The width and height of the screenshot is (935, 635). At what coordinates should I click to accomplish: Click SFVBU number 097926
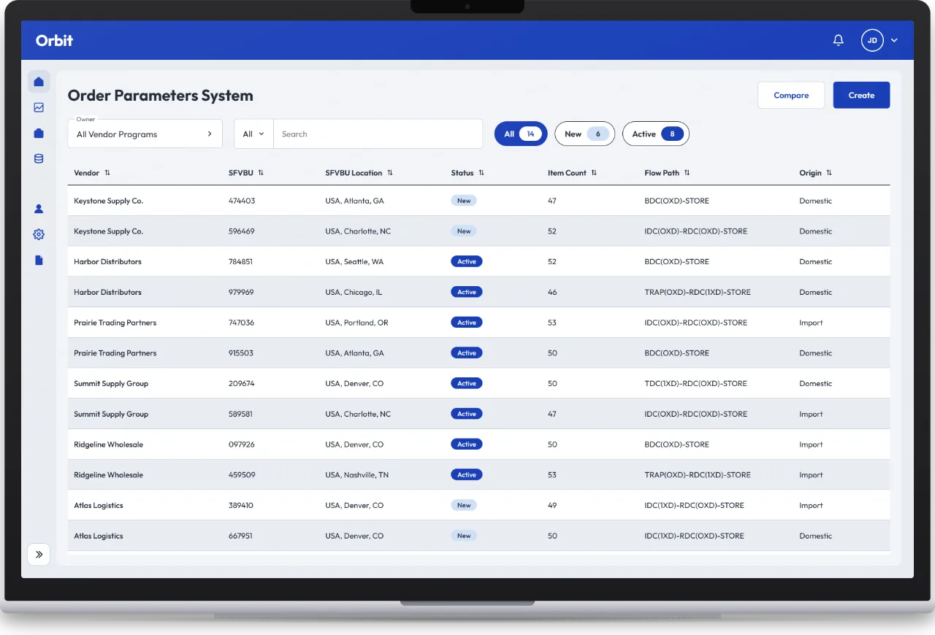(x=242, y=445)
